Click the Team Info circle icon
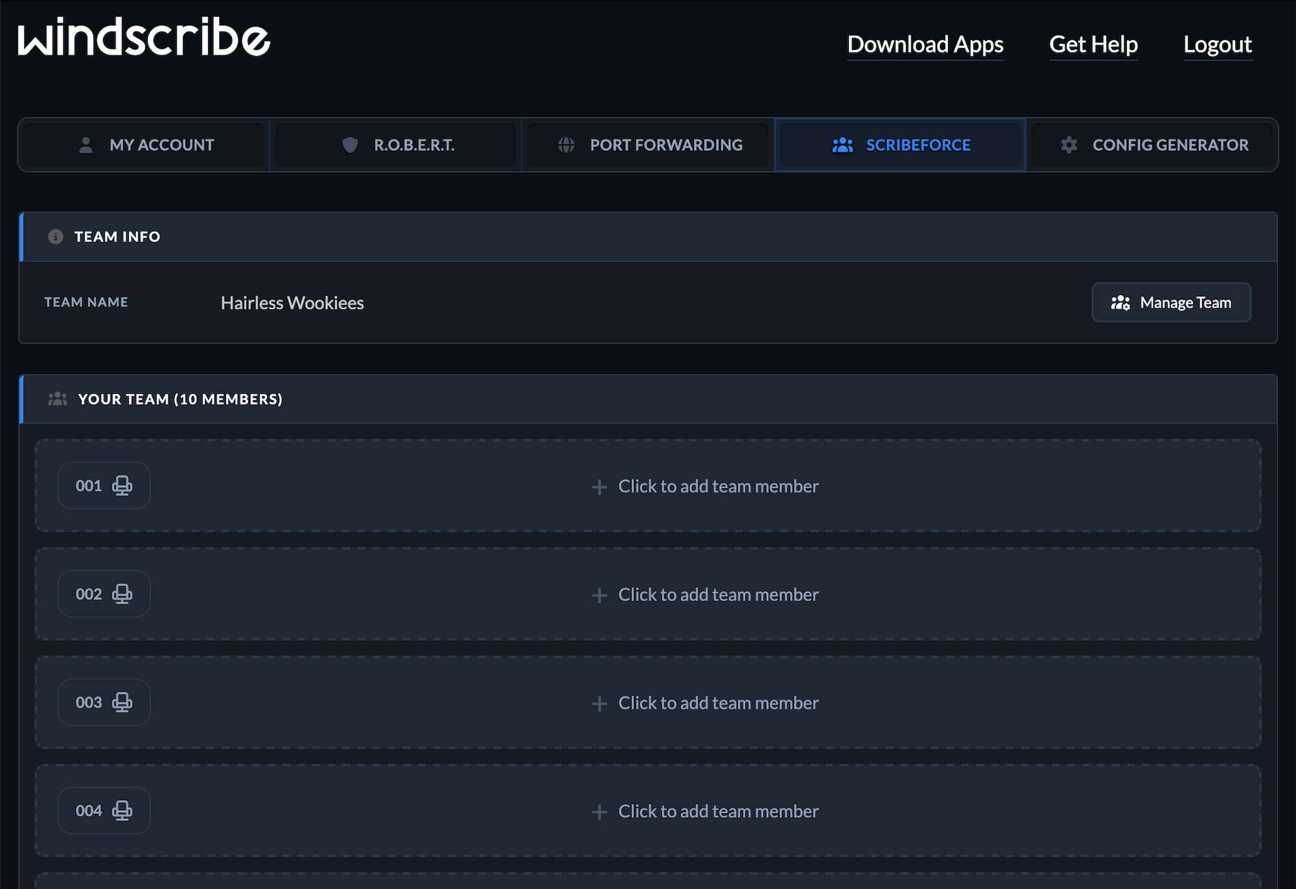 pos(56,237)
